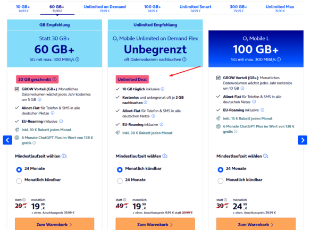Open EU-Roaming info in Unlimited card
The image size is (319, 230).
pos(162,124)
